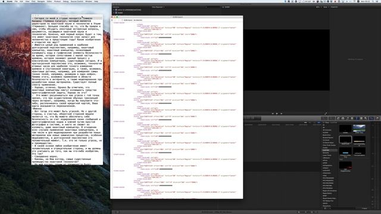Click the search field in Titles browser
This screenshot has height=214, width=381.
pyautogui.click(x=343, y=208)
